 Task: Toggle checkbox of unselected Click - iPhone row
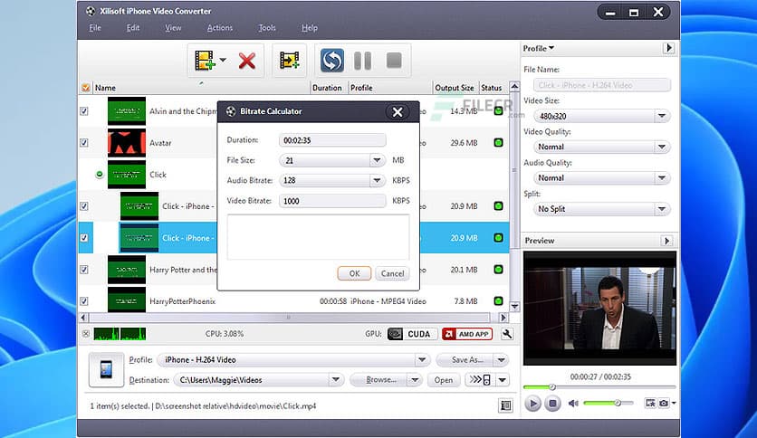pyautogui.click(x=84, y=206)
